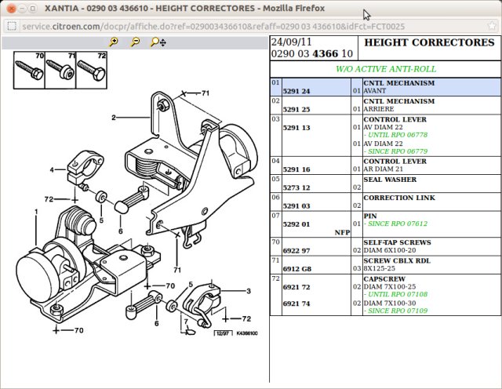
Task: Click the SELF-TAP SCREWS description
Action: 397,242
